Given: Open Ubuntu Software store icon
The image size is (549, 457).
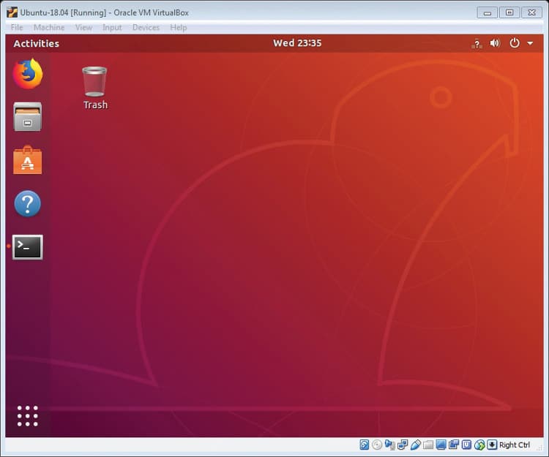Looking at the screenshot, I should [x=28, y=161].
